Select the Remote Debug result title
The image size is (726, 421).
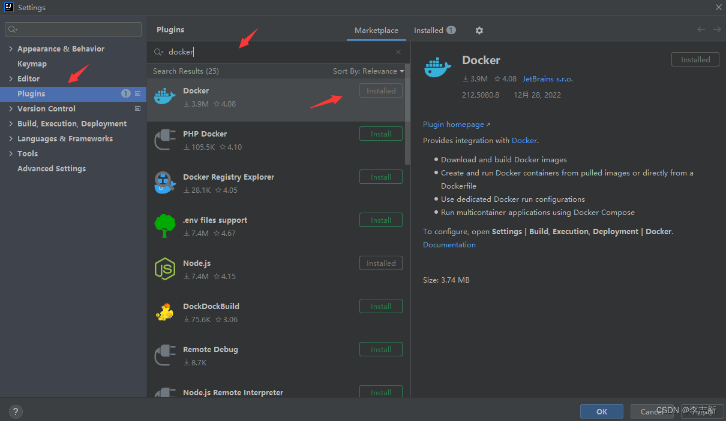tap(211, 350)
